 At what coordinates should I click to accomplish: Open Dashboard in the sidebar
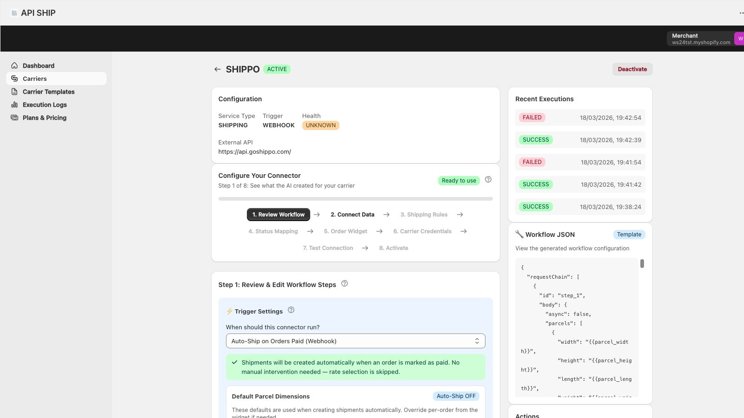[56, 65]
